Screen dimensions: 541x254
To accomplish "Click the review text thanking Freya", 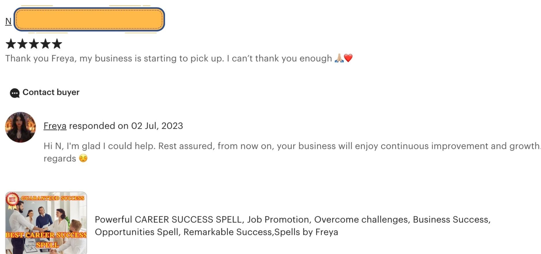I will [169, 58].
